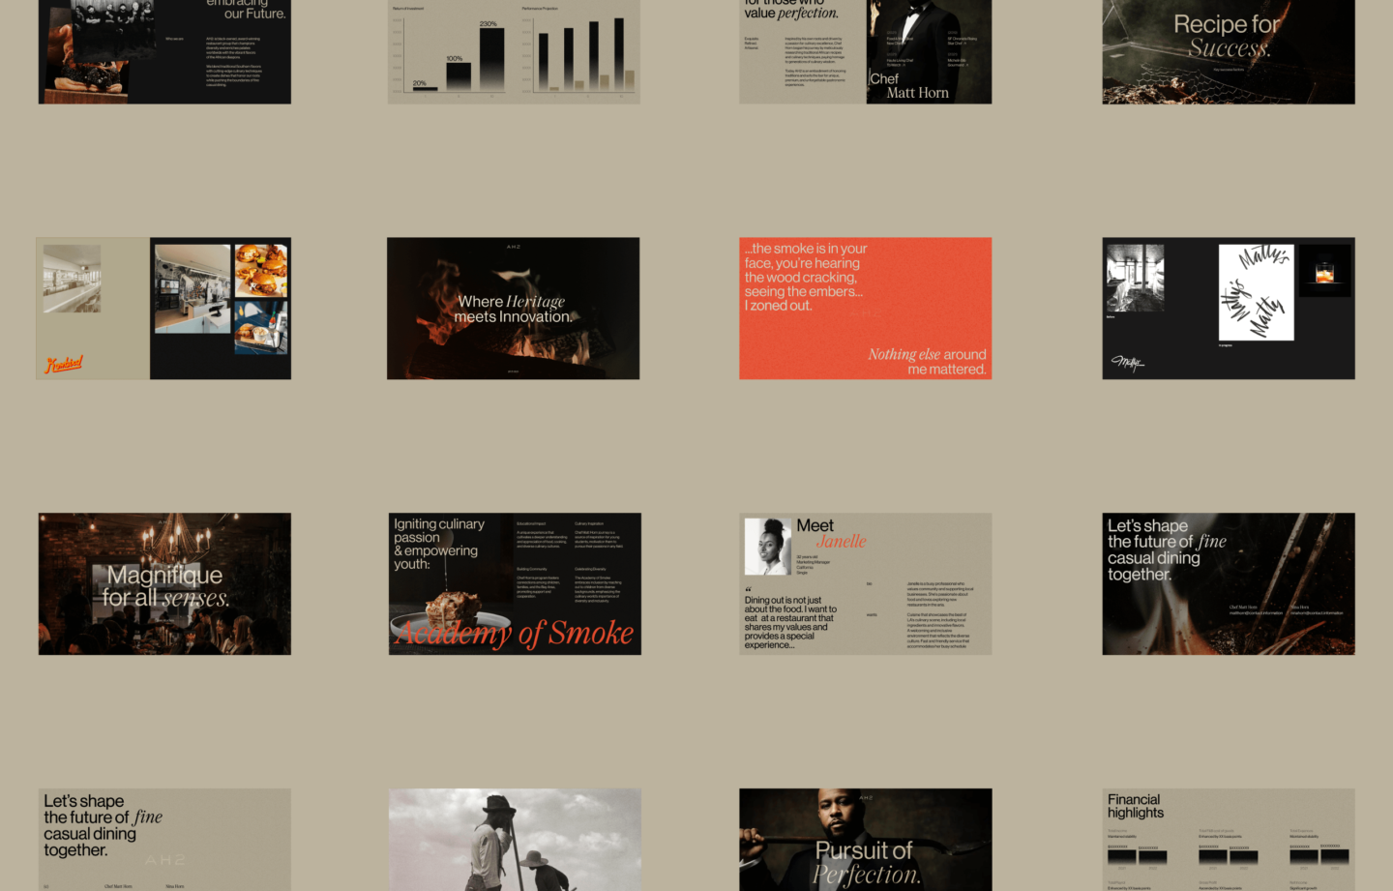Click the orange Kowbird script logo
Image resolution: width=1393 pixels, height=891 pixels.
coord(64,364)
